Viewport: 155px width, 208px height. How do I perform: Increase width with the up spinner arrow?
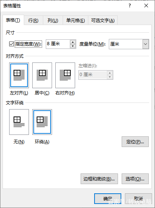(73, 42)
